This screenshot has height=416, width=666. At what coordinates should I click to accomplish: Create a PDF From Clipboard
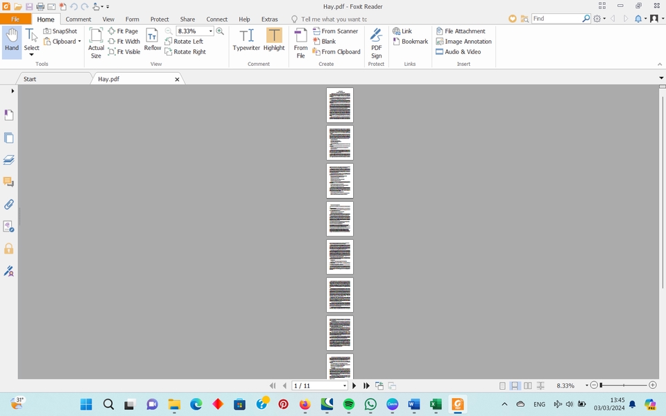click(x=336, y=52)
